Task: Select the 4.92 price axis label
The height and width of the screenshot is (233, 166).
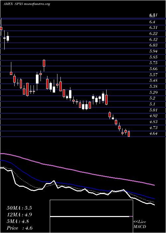Action: [x=153, y=116]
